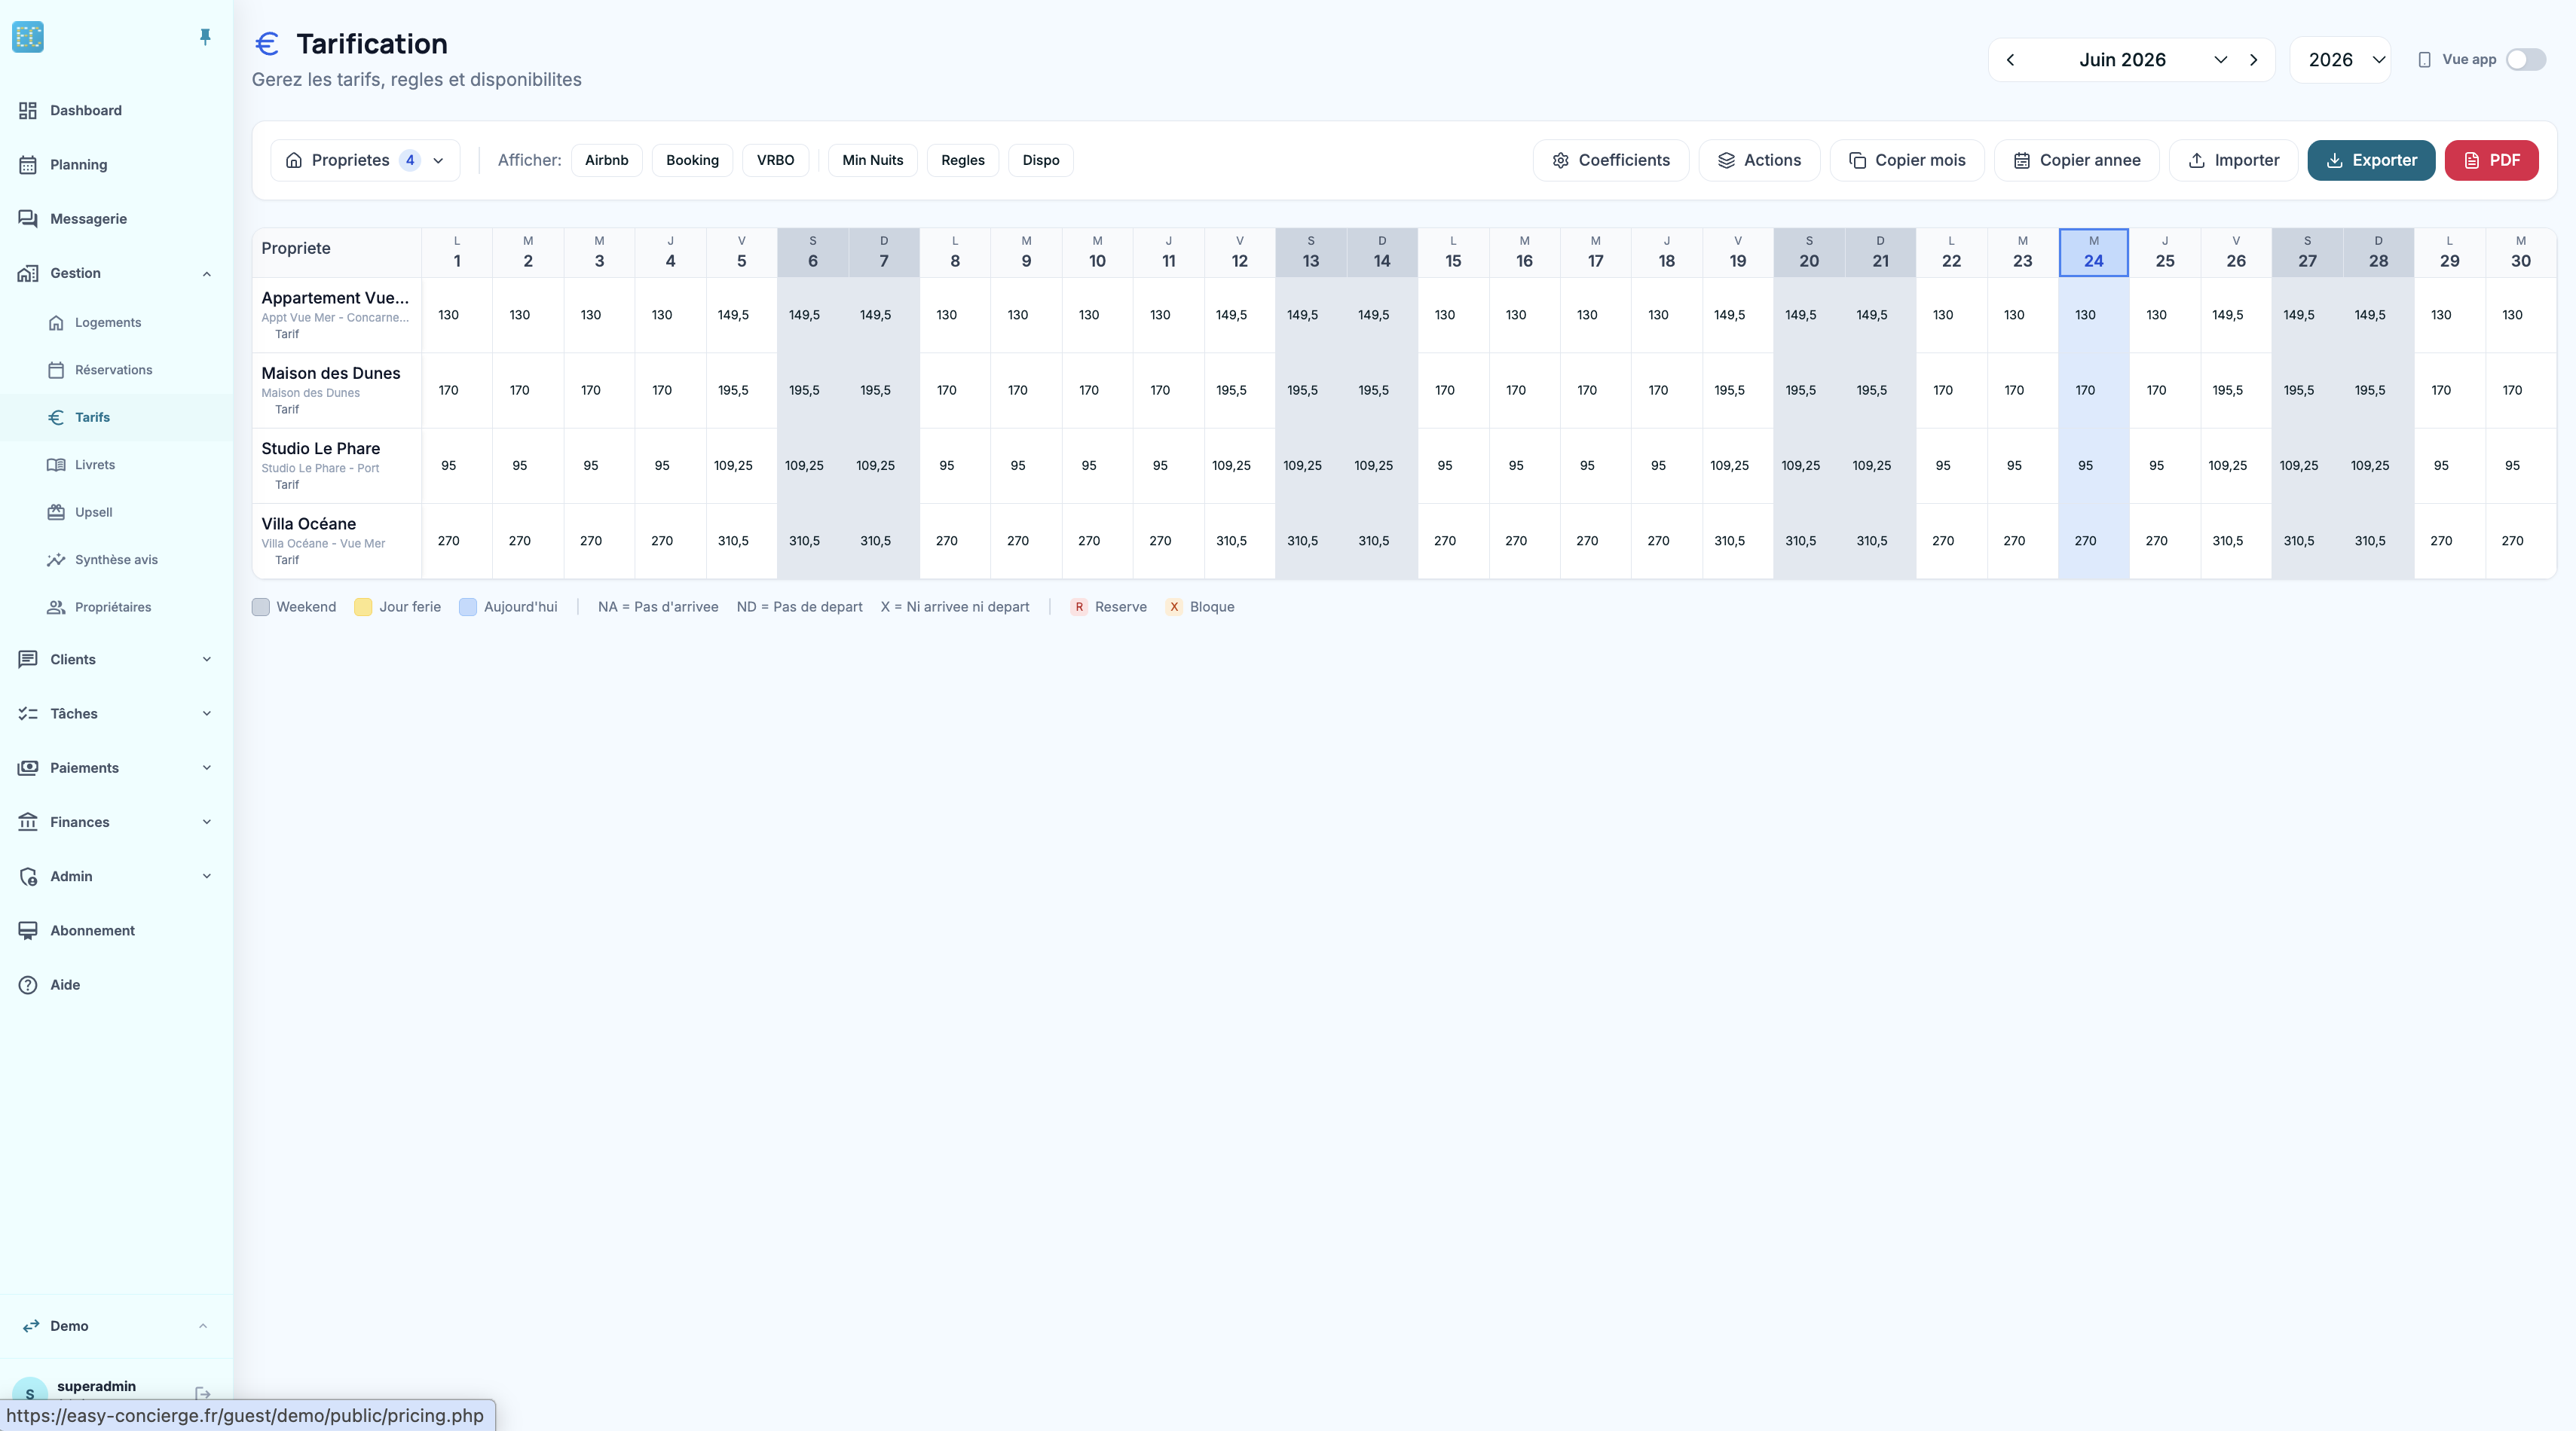The height and width of the screenshot is (1431, 2576).
Task: Toggle Booking display filter
Action: [692, 160]
